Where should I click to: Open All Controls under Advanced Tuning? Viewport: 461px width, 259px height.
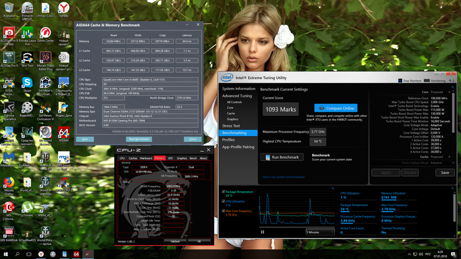click(x=234, y=102)
